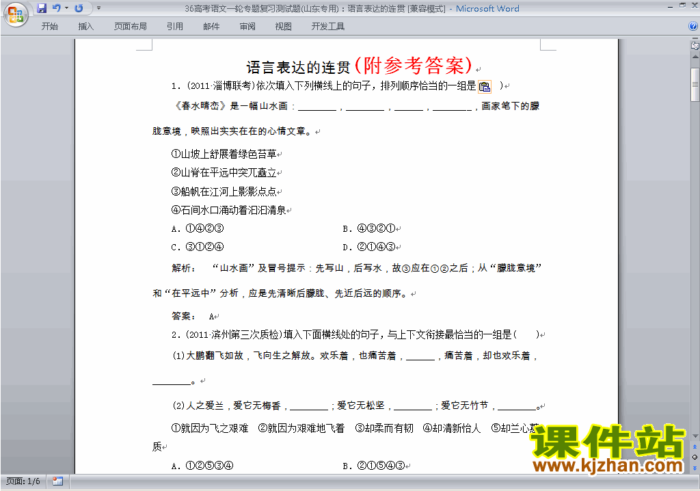This screenshot has width=700, height=491.
Task: Open the 开始 ribbon tab
Action: 50,27
